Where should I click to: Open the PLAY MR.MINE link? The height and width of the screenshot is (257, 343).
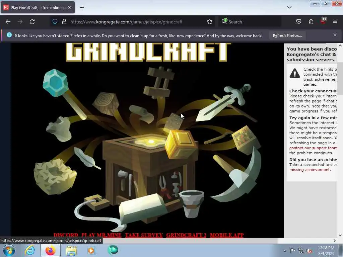(x=101, y=235)
